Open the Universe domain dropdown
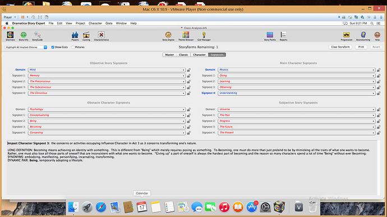 coord(297,110)
